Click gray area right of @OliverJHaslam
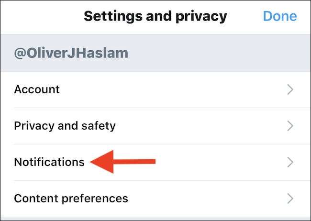This screenshot has height=221, width=311. tap(215, 53)
